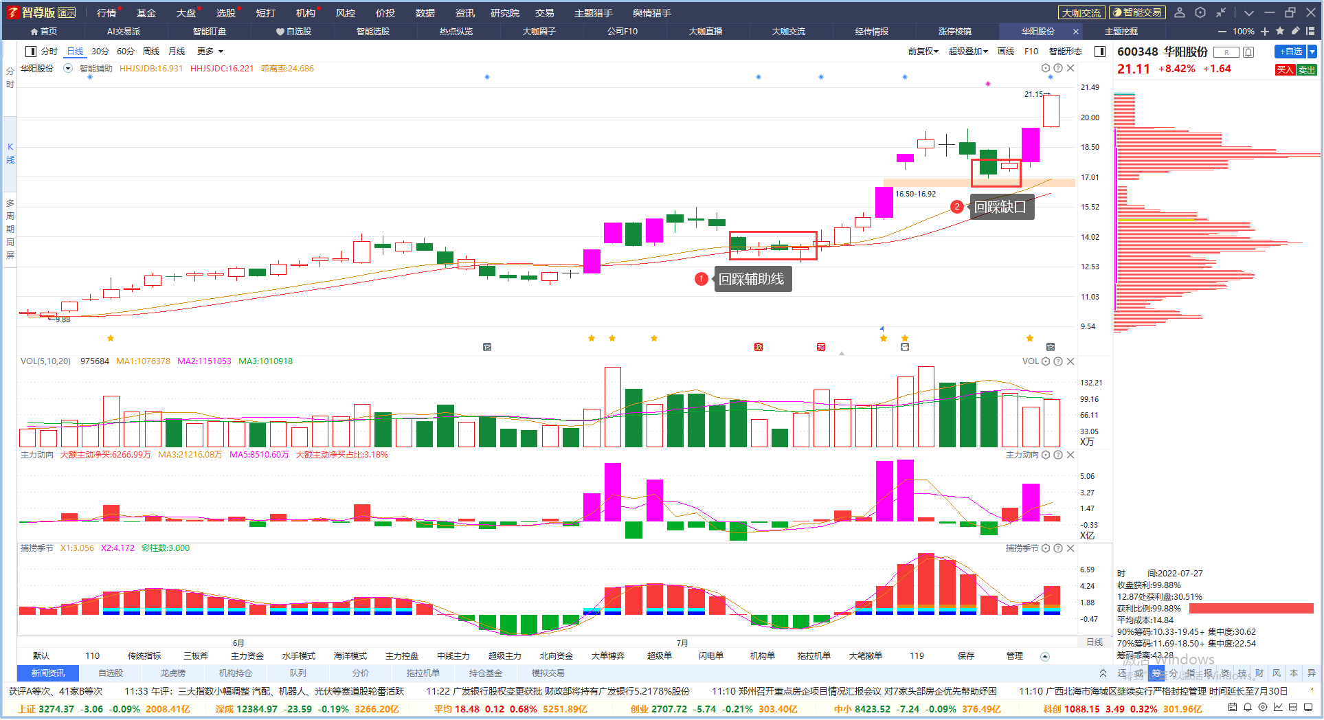This screenshot has height=720, width=1324.
Task: Open the F10 company info link
Action: (1031, 52)
